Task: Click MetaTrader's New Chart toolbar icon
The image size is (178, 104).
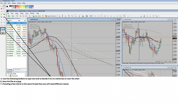Action: (x=9, y=16)
